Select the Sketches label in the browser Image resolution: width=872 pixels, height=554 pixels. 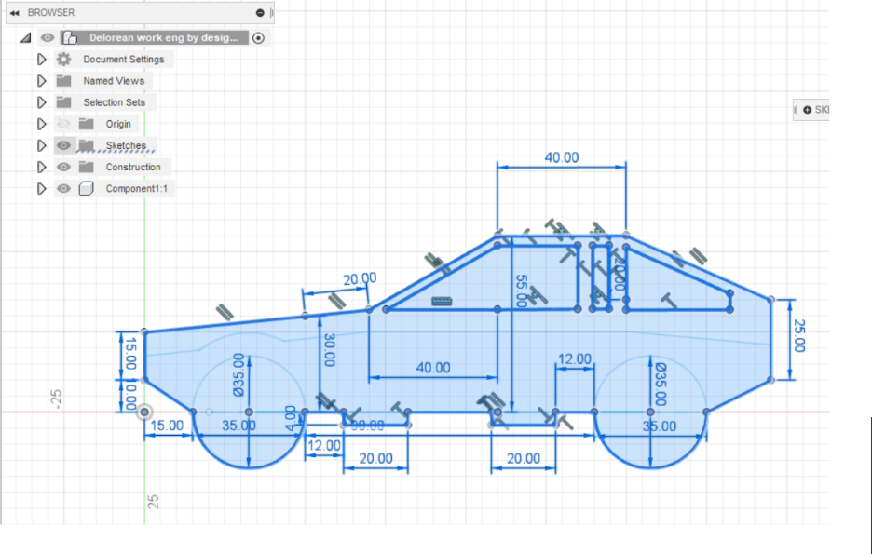126,145
